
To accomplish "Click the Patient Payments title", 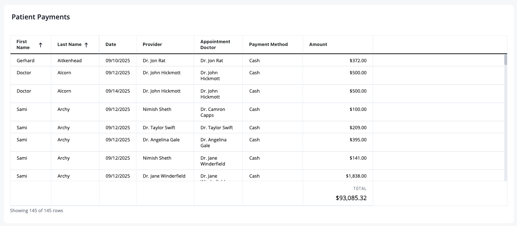I will click(x=41, y=17).
